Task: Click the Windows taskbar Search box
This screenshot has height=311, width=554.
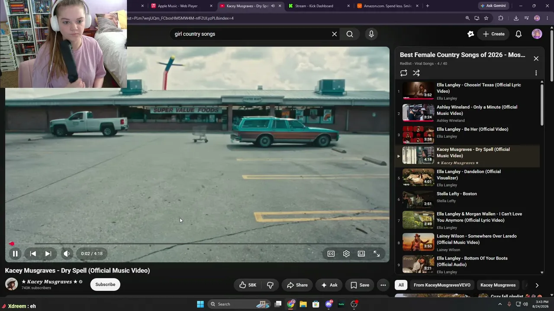Action: [x=239, y=304]
